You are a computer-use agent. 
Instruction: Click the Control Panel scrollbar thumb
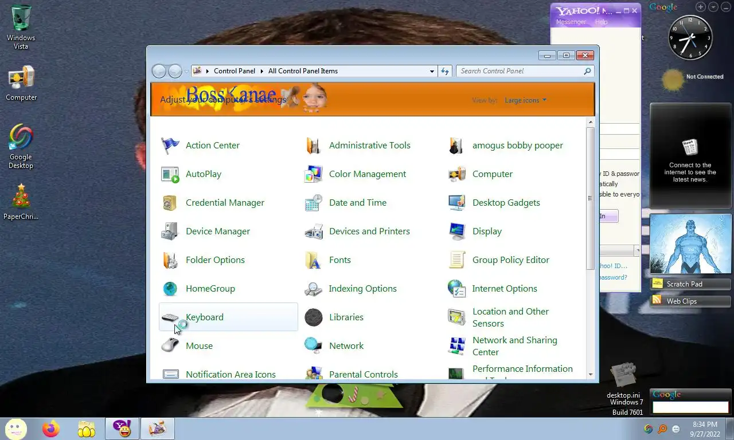click(591, 198)
